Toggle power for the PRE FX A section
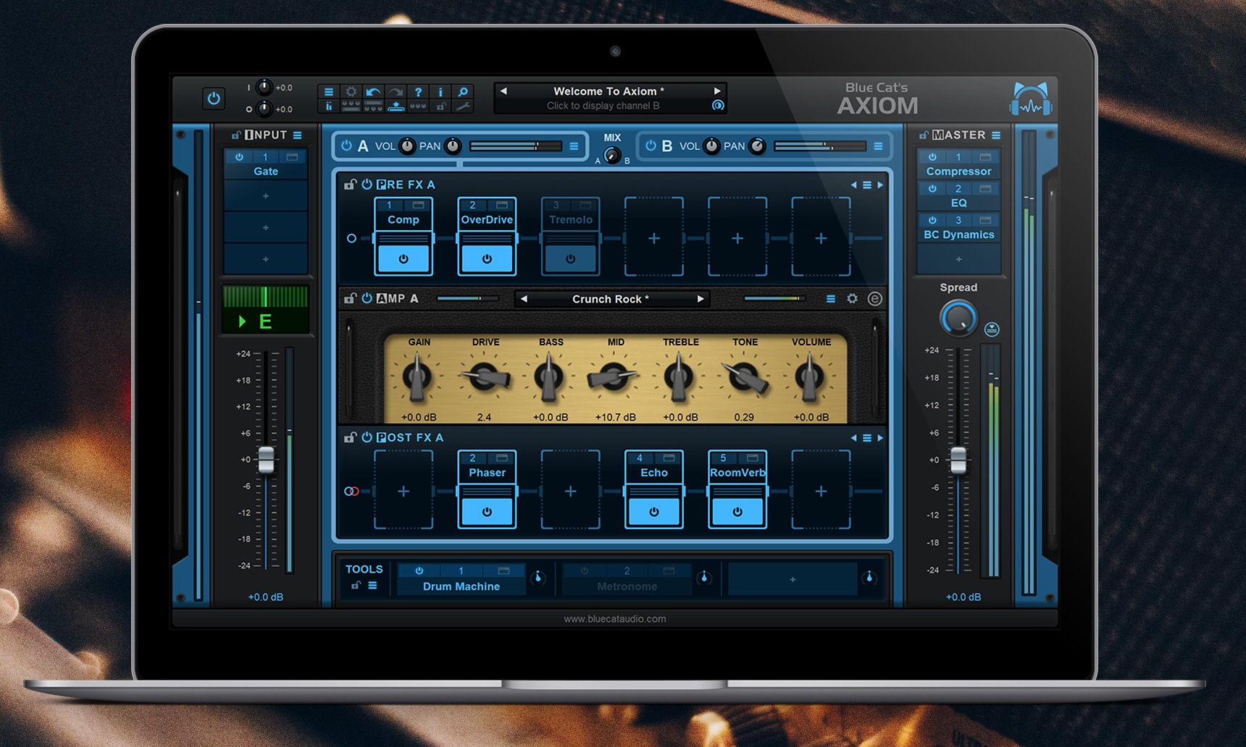 point(366,184)
